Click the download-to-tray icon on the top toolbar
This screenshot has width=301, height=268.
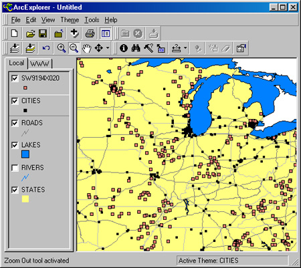[154, 33]
